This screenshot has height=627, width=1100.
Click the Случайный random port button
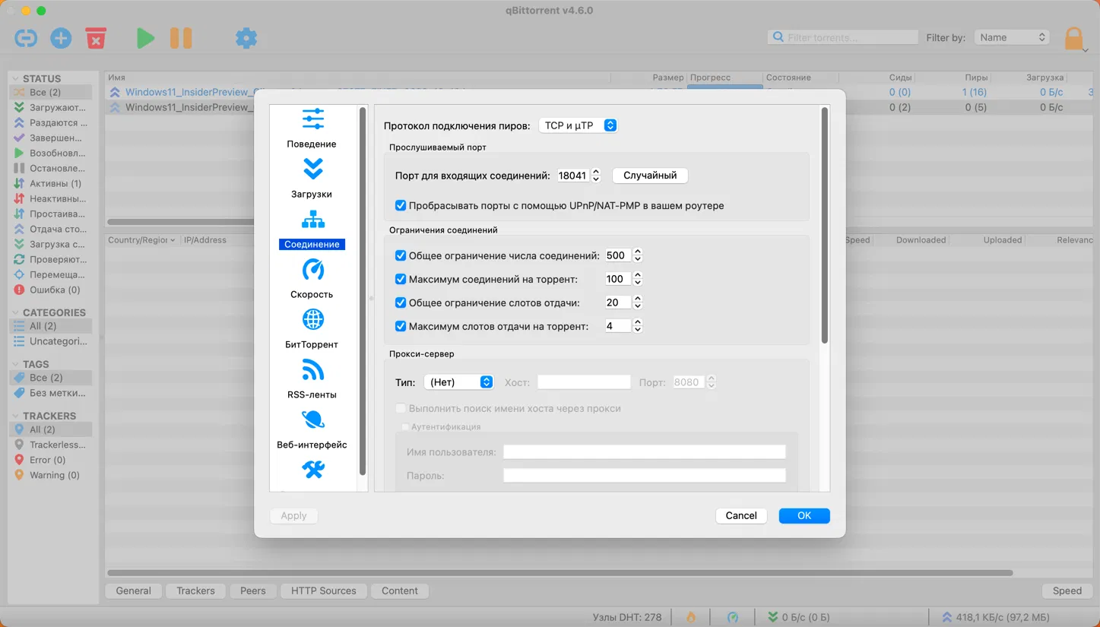650,176
